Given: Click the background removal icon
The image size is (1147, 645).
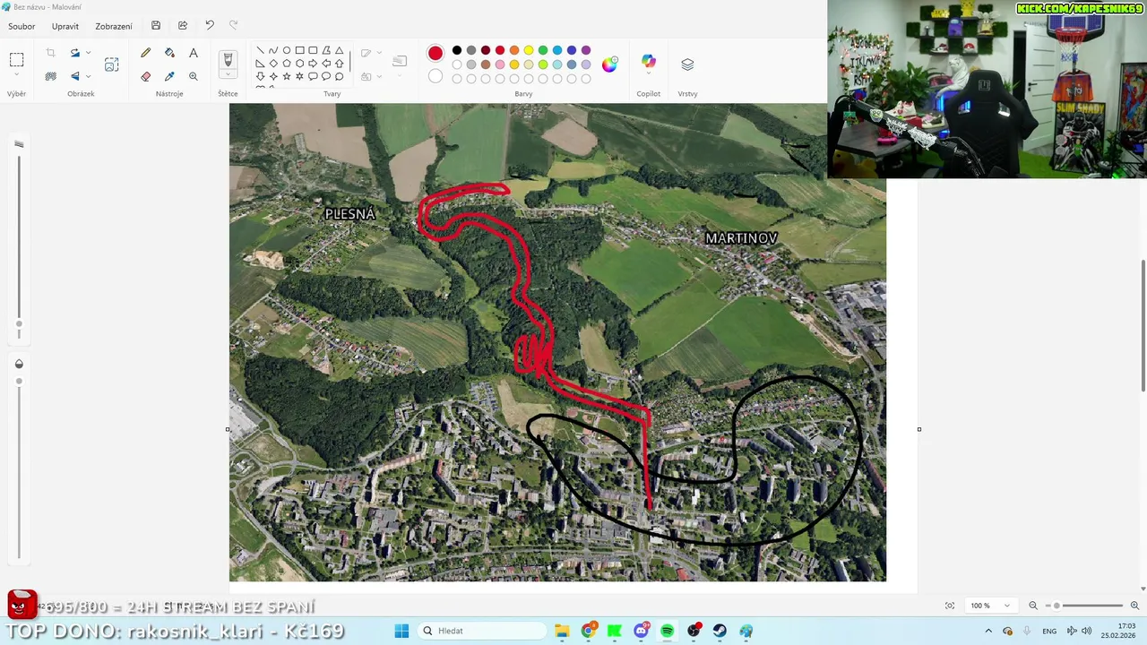Looking at the screenshot, I should click(x=50, y=76).
